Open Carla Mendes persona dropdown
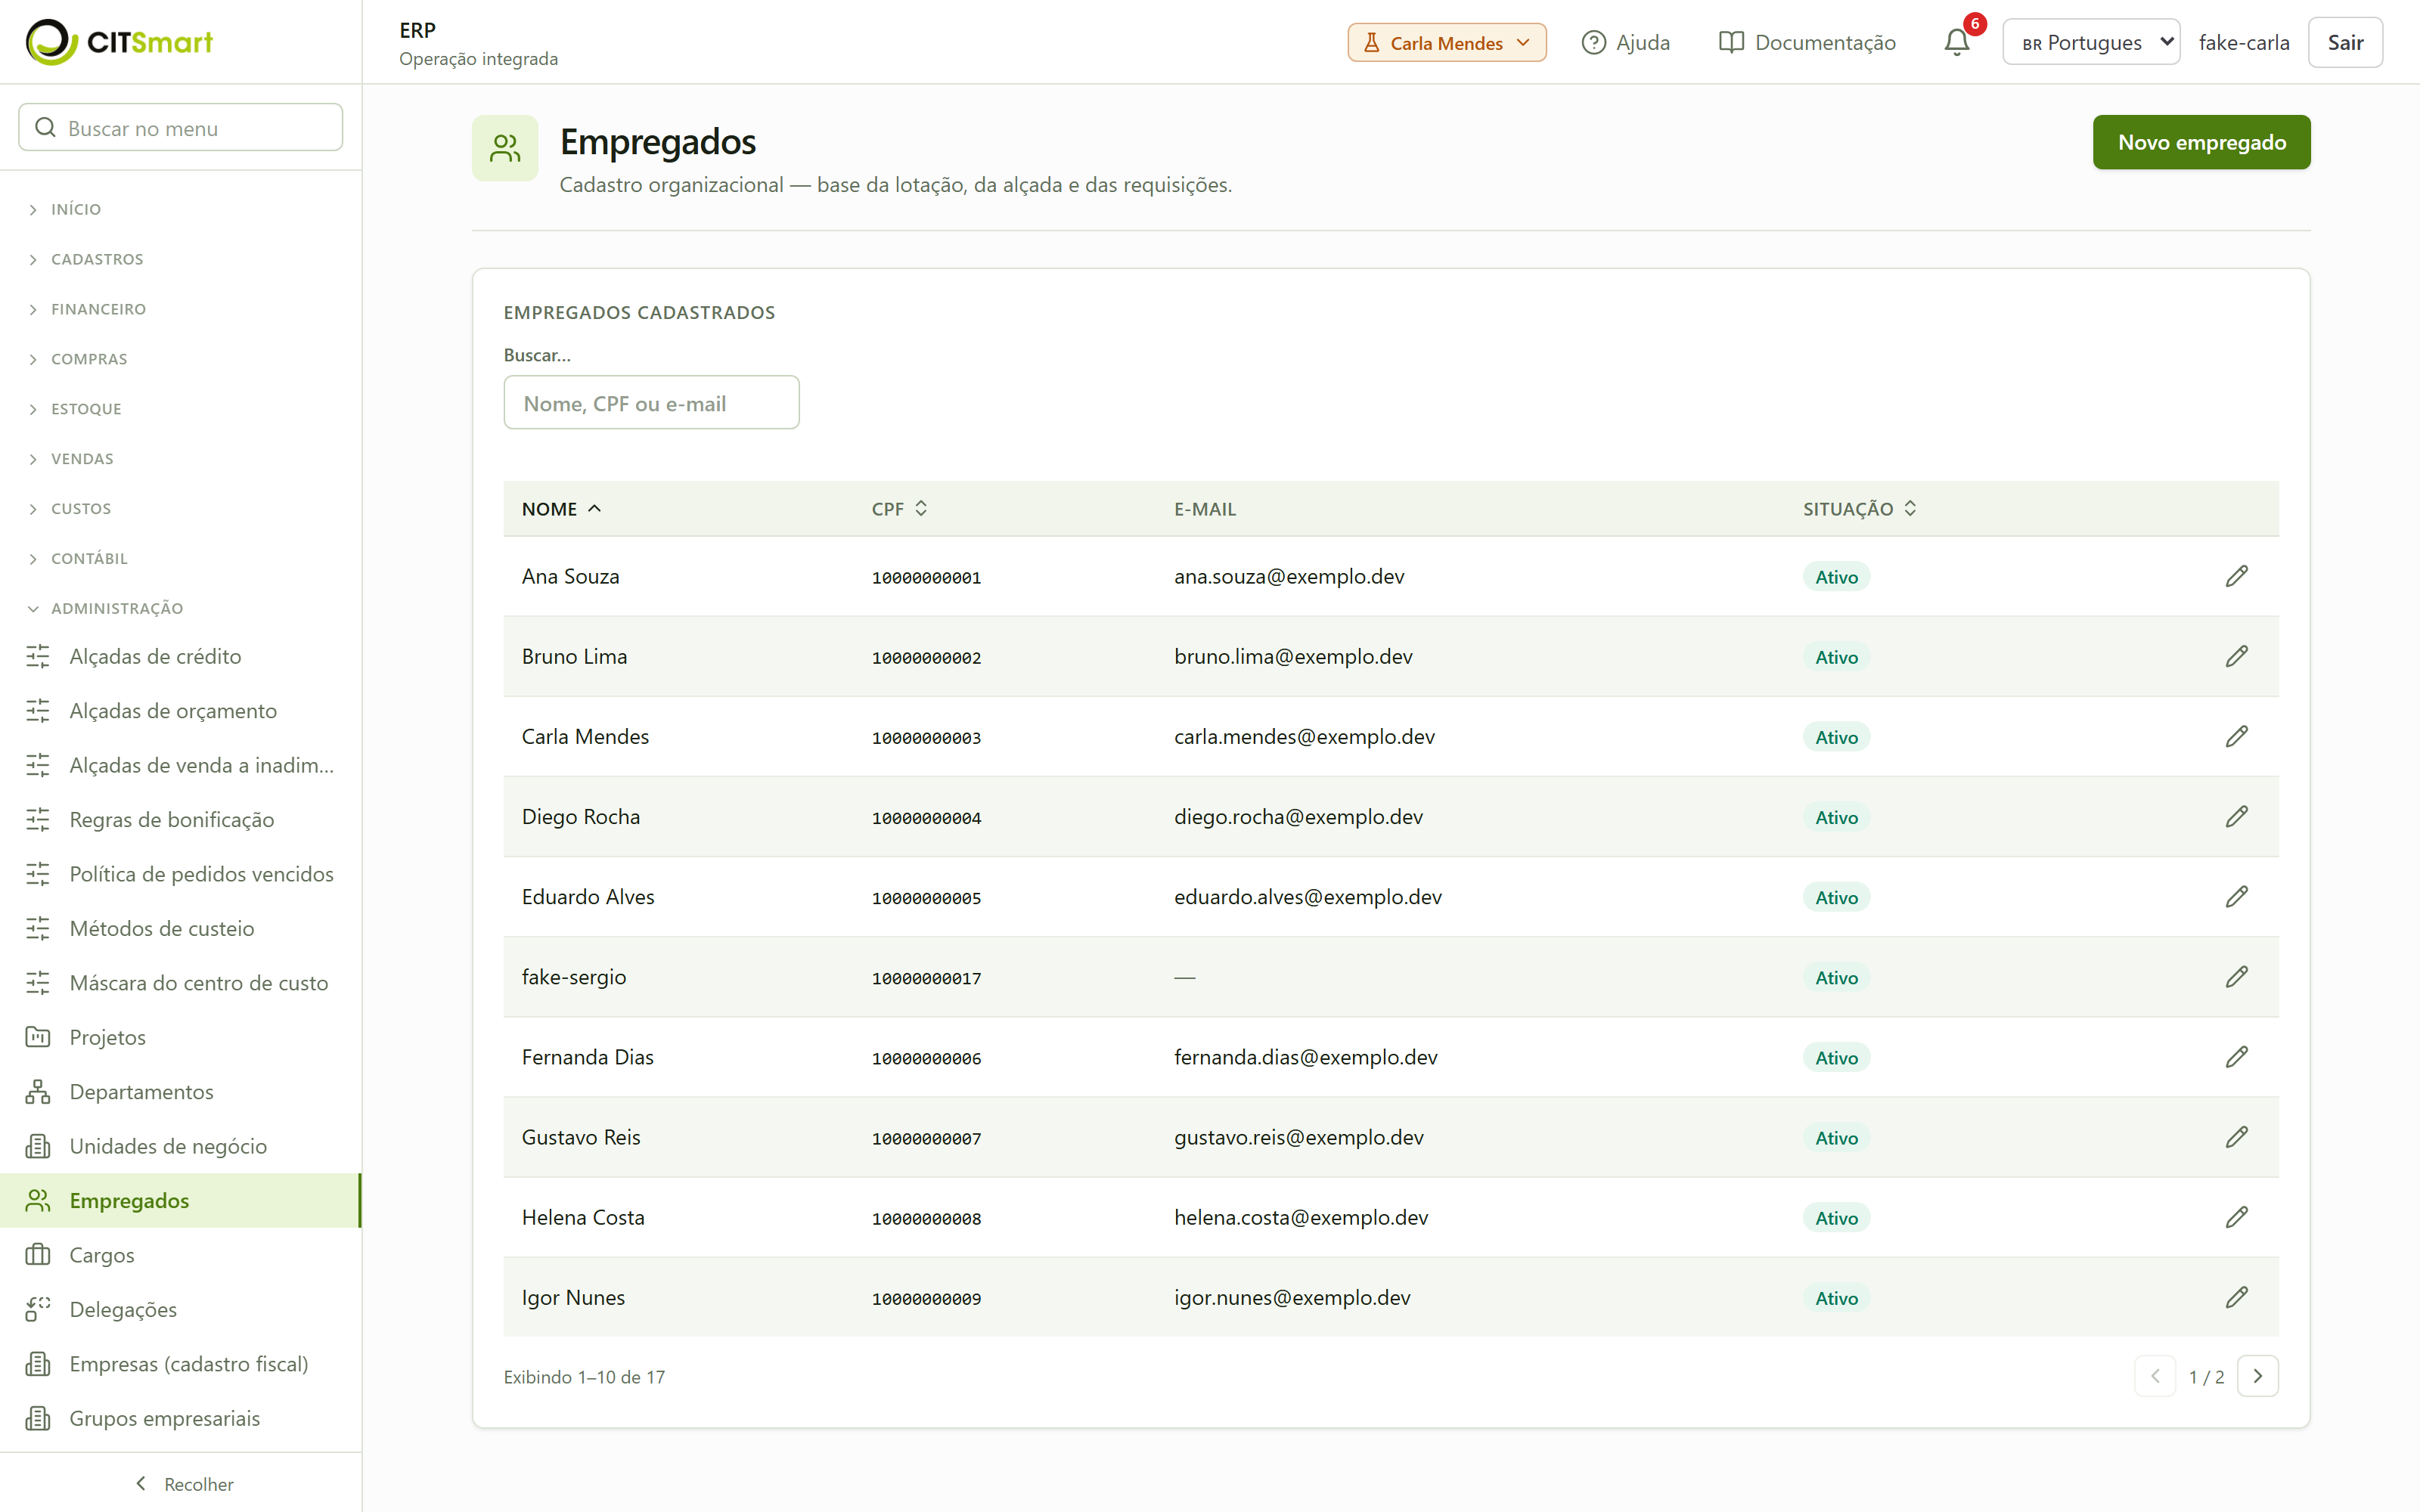 (1446, 42)
